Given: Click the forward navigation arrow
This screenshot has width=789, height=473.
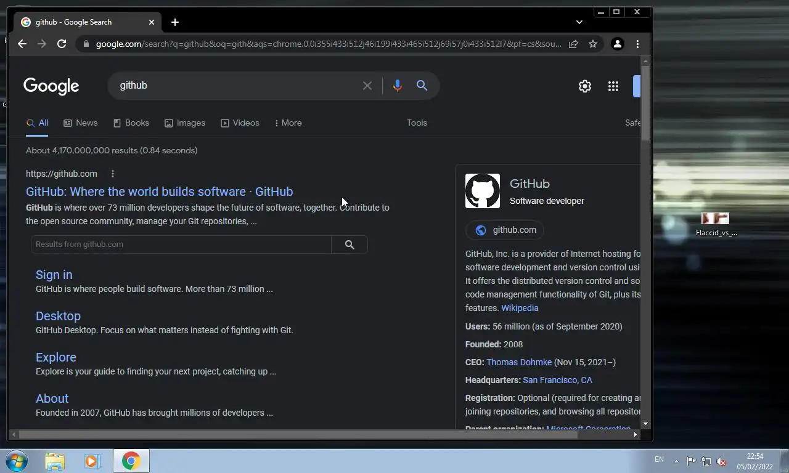Looking at the screenshot, I should tap(42, 44).
